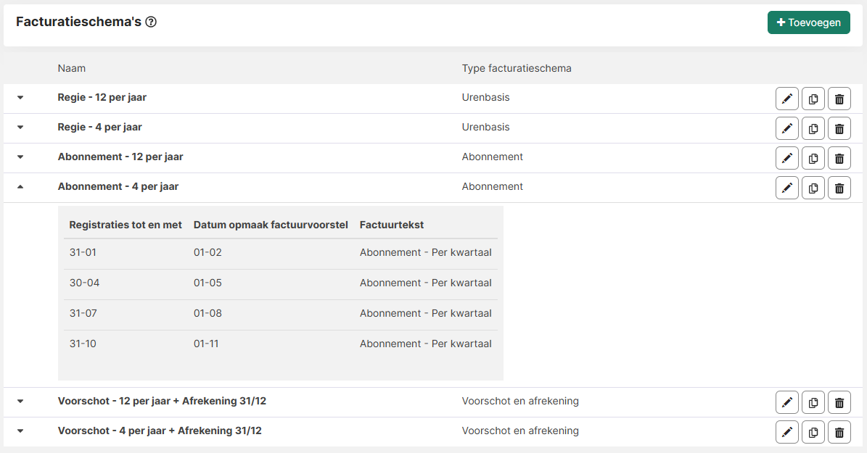Select the 30-04 registration row
Viewport: 867px width, 453px height.
(x=85, y=283)
